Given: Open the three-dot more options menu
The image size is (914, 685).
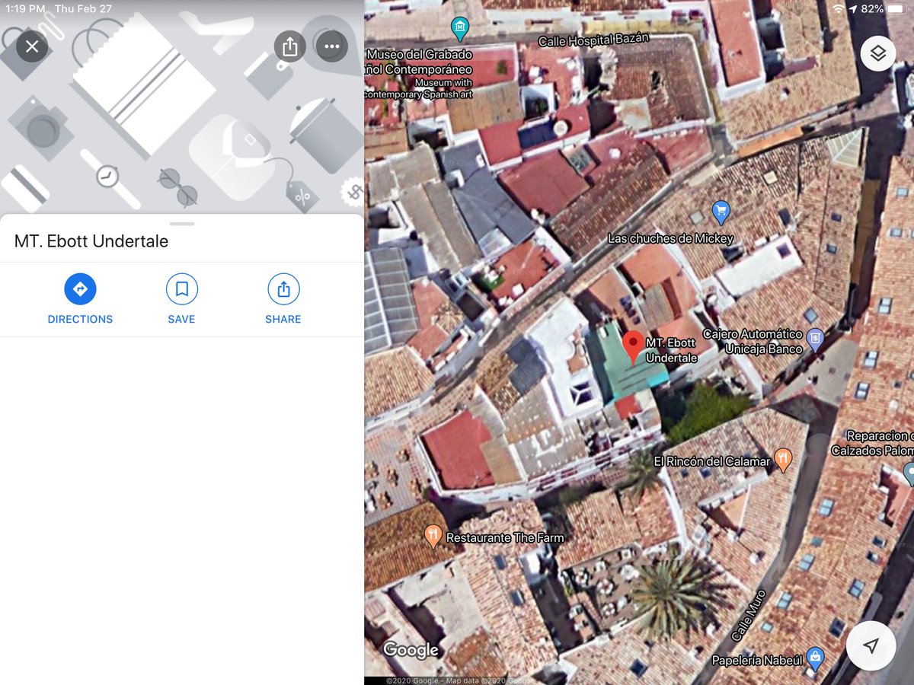Looking at the screenshot, I should tap(331, 46).
